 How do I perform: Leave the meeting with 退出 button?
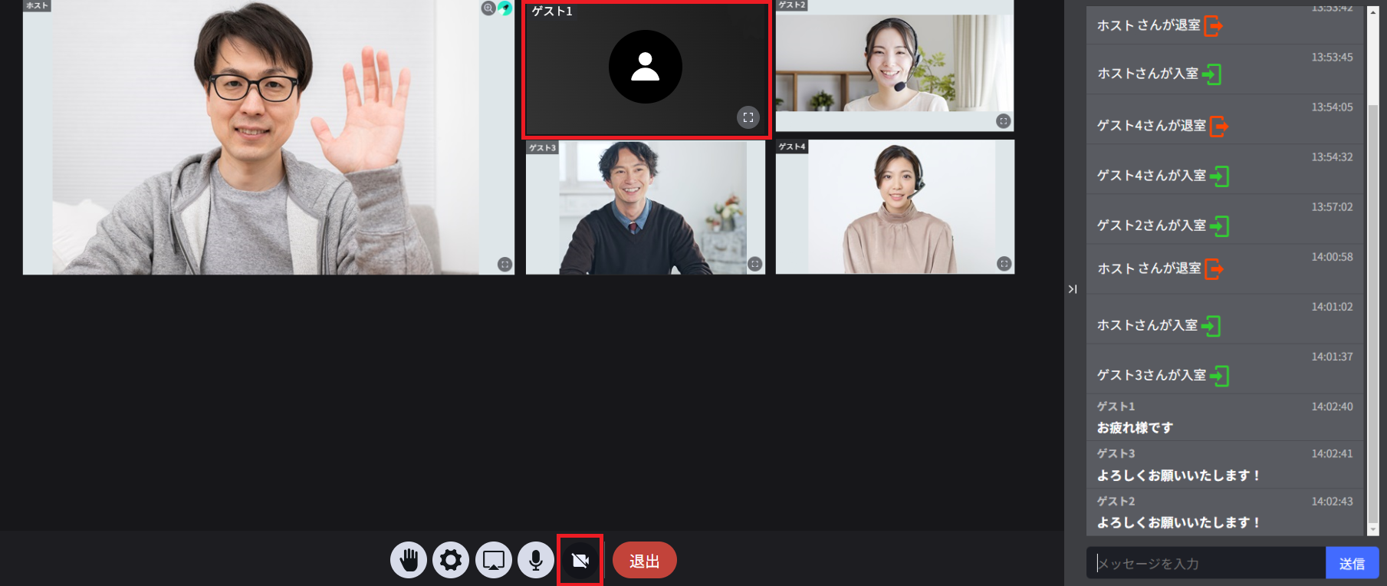point(645,561)
